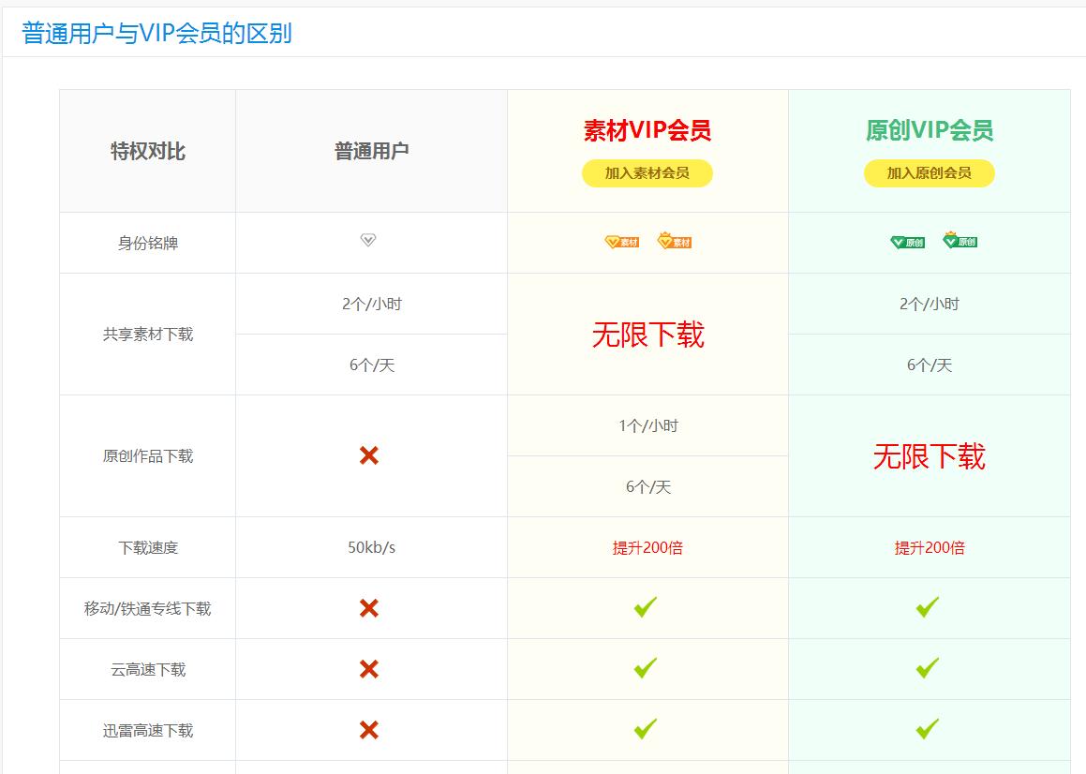
Task: Click the 普通用户与VIP会员的区别 page title
Action: pos(156,33)
